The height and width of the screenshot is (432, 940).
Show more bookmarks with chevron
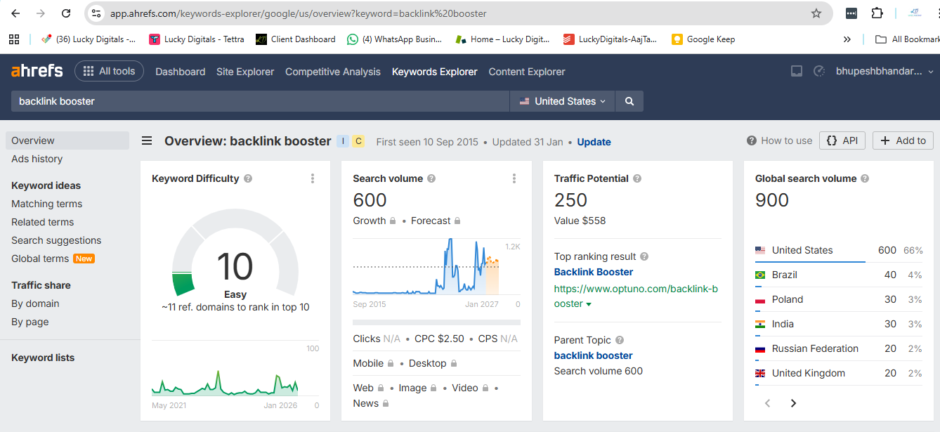847,39
